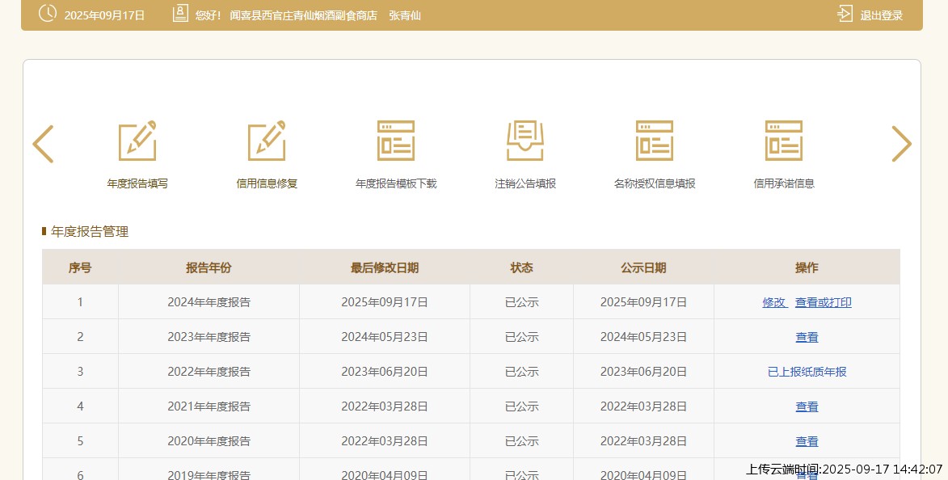Click the business name 闻喜县西官庄青仙烟酒副食商店
The width and height of the screenshot is (948, 480).
point(304,15)
